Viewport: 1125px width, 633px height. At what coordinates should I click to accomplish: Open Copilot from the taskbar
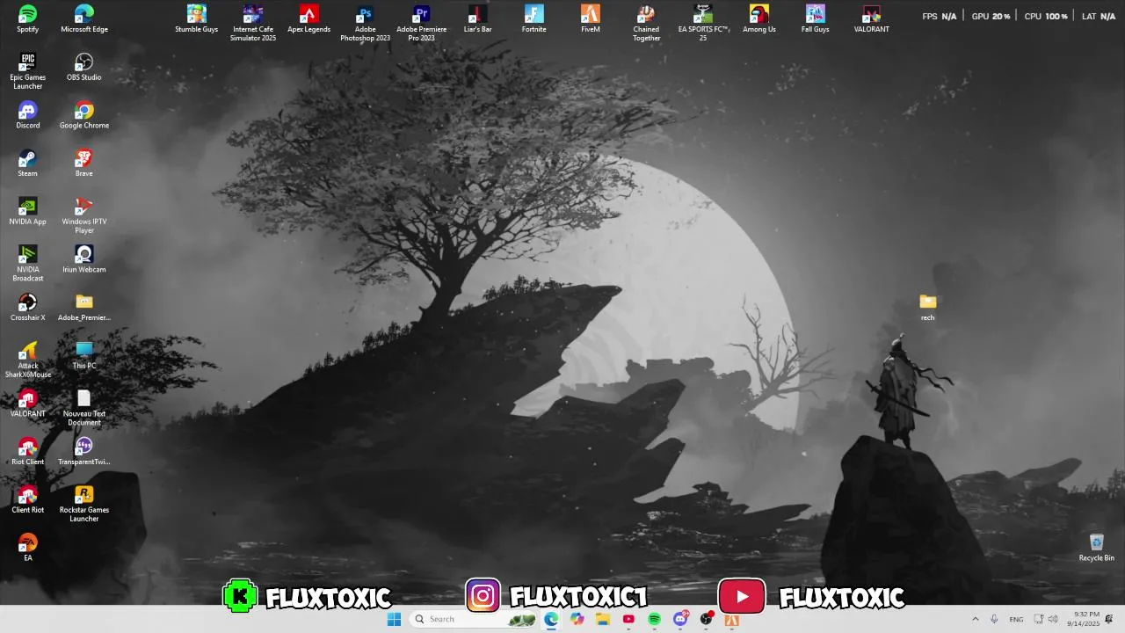[577, 619]
